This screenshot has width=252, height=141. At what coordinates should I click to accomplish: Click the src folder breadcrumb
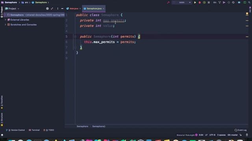[x=25, y=2]
